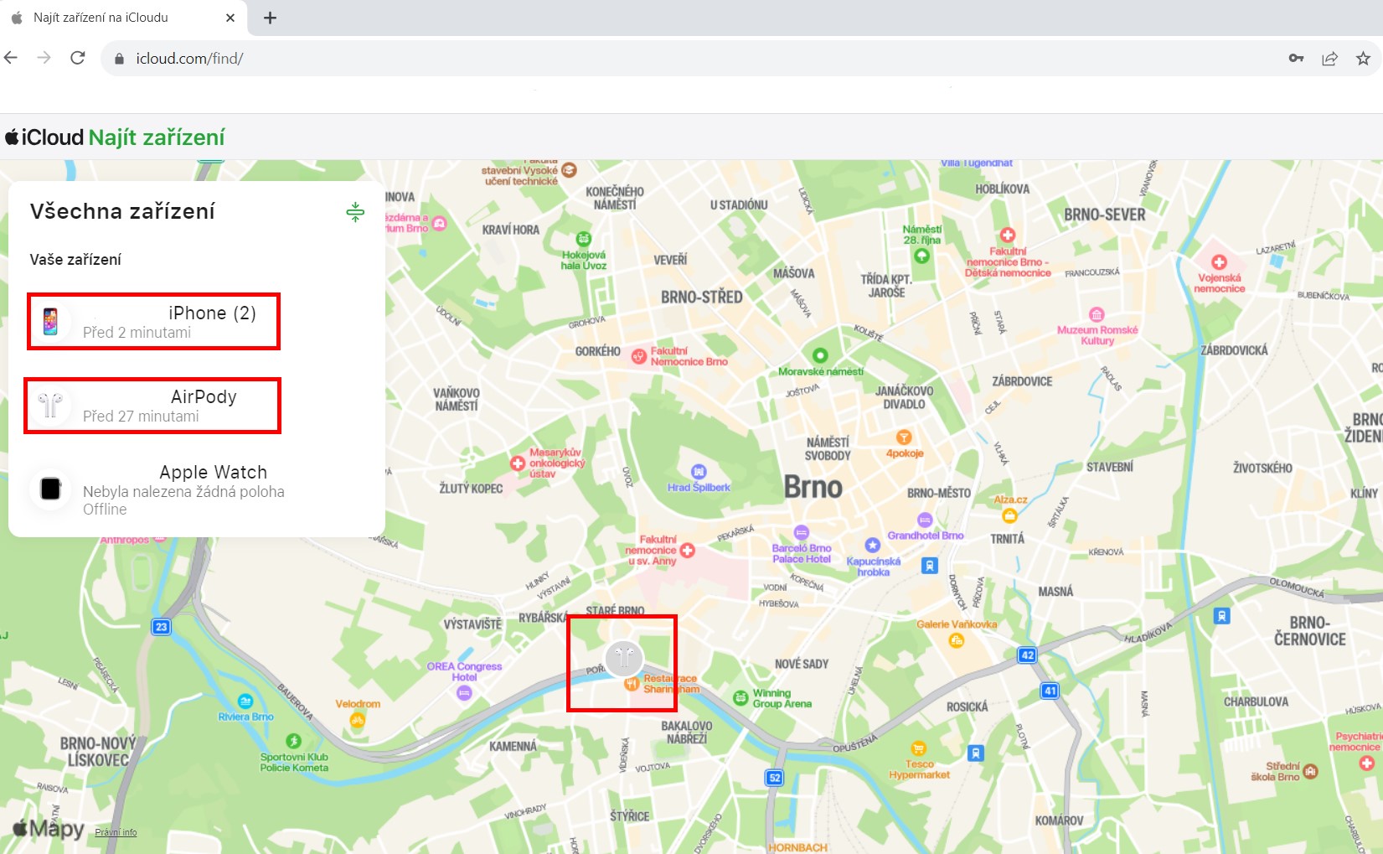Click Náměstí 28. října park pin
Screen dimensions: 1383x854
click(x=922, y=256)
